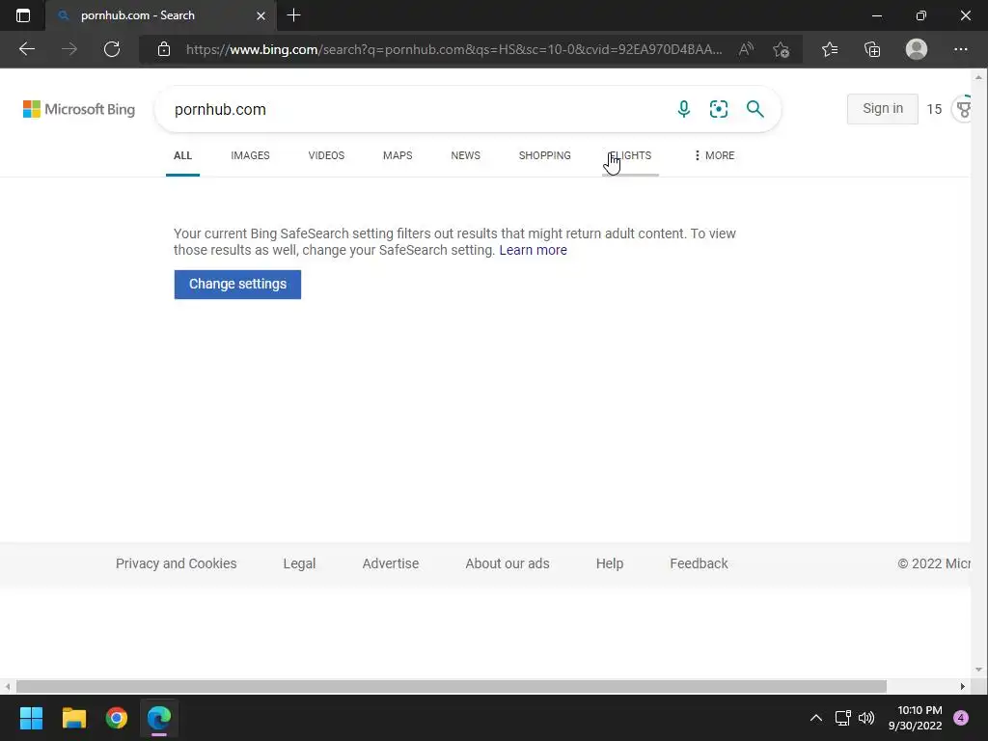Click the browser address bar URL
This screenshot has height=741, width=988.
coord(453,49)
